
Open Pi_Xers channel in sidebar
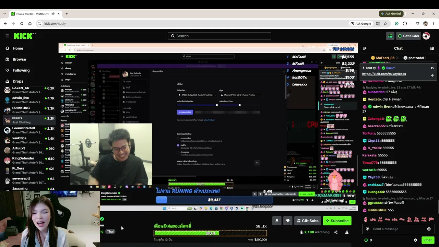click(x=29, y=170)
